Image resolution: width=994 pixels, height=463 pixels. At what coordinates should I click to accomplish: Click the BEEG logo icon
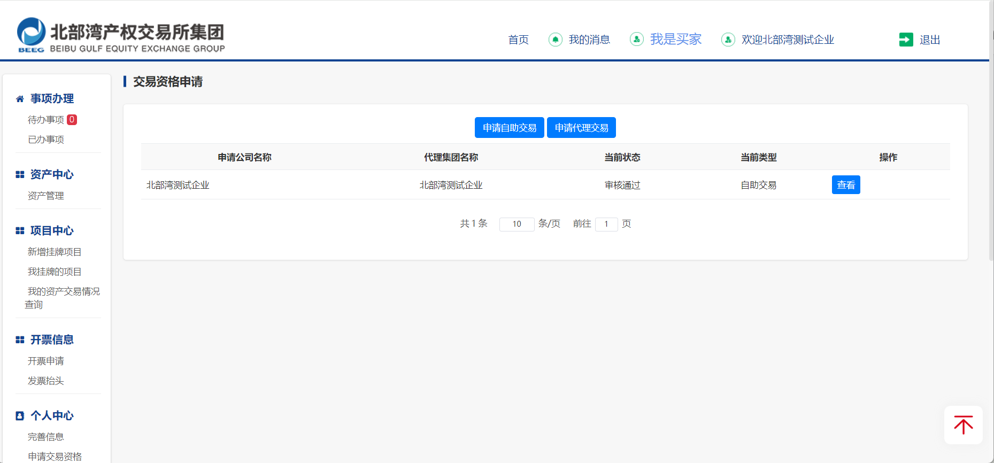31,35
